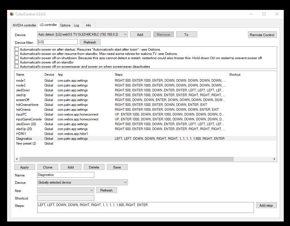Select the mode2 preset row
This screenshot has height=226, width=290.
coord(145,85)
